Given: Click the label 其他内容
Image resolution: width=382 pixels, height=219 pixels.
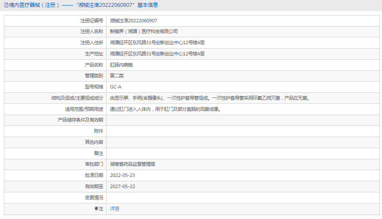Looking at the screenshot, I should coord(94,142).
